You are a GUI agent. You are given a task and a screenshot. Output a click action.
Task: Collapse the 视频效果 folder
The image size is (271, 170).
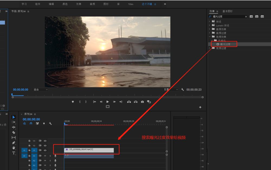[209, 37]
